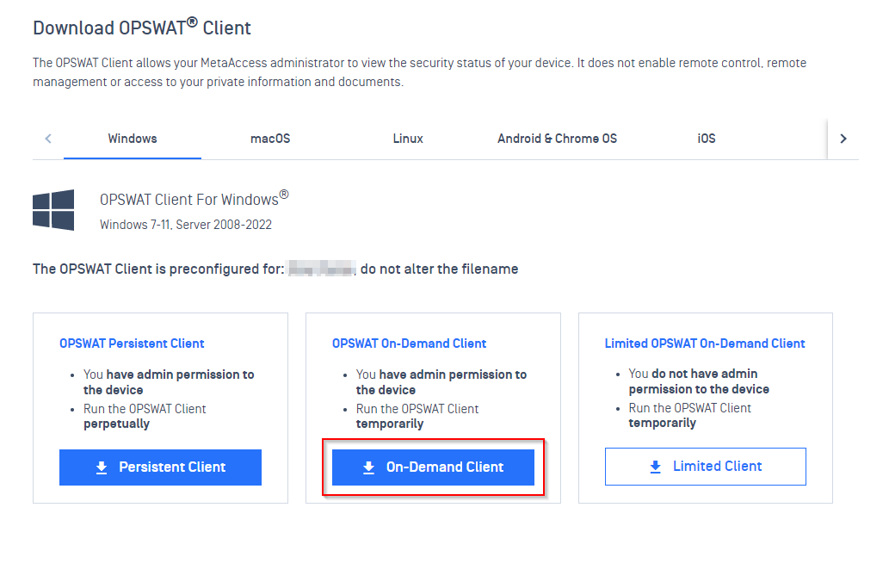This screenshot has width=889, height=588.
Task: Click the download arrow on Persistent Client button
Action: [x=102, y=467]
